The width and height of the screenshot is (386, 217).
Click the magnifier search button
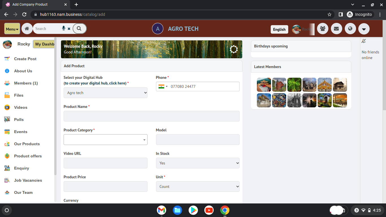(79, 29)
